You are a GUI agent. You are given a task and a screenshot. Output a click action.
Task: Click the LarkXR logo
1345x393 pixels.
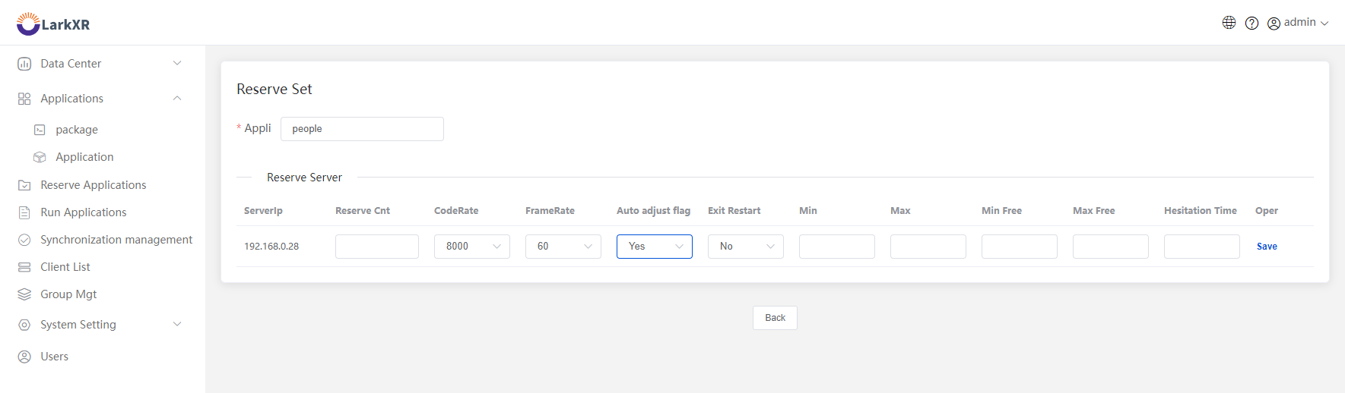[53, 24]
